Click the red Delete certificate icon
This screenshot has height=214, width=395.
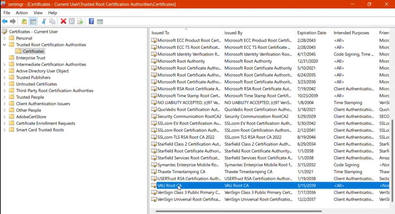pos(63,21)
